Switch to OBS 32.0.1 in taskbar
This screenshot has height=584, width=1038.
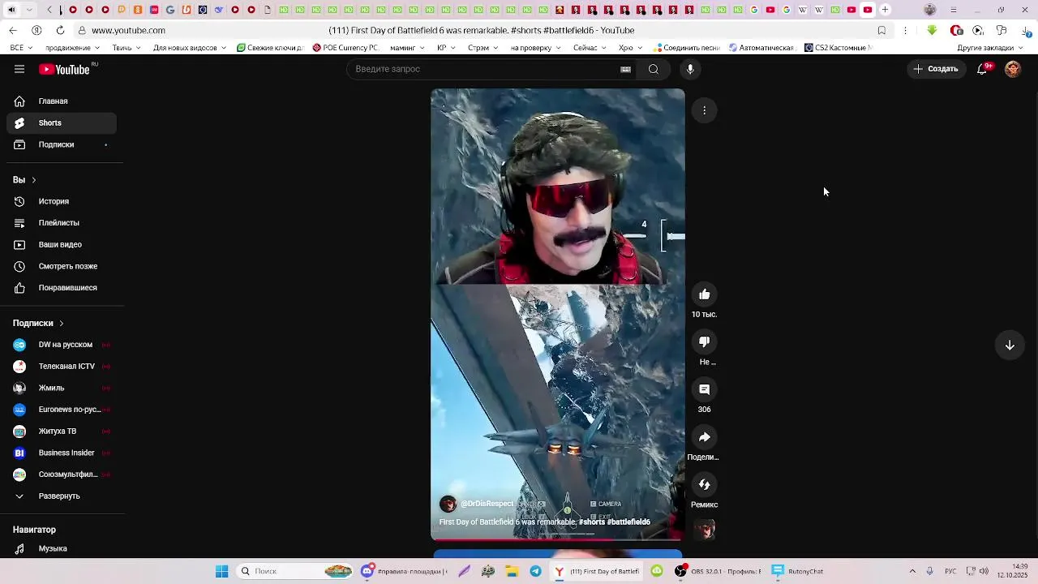(718, 571)
